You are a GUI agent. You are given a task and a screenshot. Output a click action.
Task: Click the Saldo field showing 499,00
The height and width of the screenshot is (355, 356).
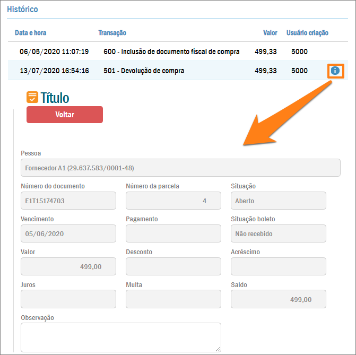pos(278,300)
